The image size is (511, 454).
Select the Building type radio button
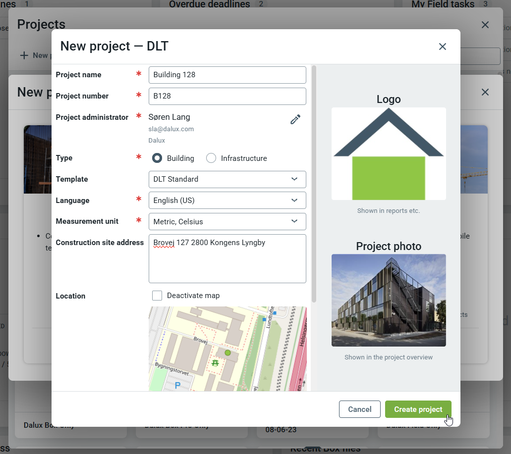(x=157, y=158)
